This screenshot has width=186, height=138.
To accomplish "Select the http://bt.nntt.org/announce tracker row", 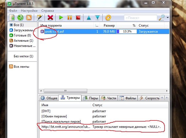I will [x=104, y=127].
